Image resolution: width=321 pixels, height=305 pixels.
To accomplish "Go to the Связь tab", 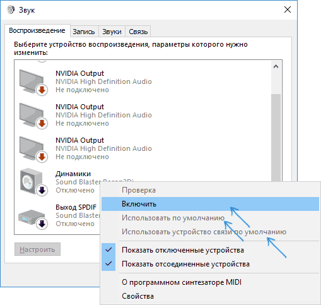I will pos(138,32).
